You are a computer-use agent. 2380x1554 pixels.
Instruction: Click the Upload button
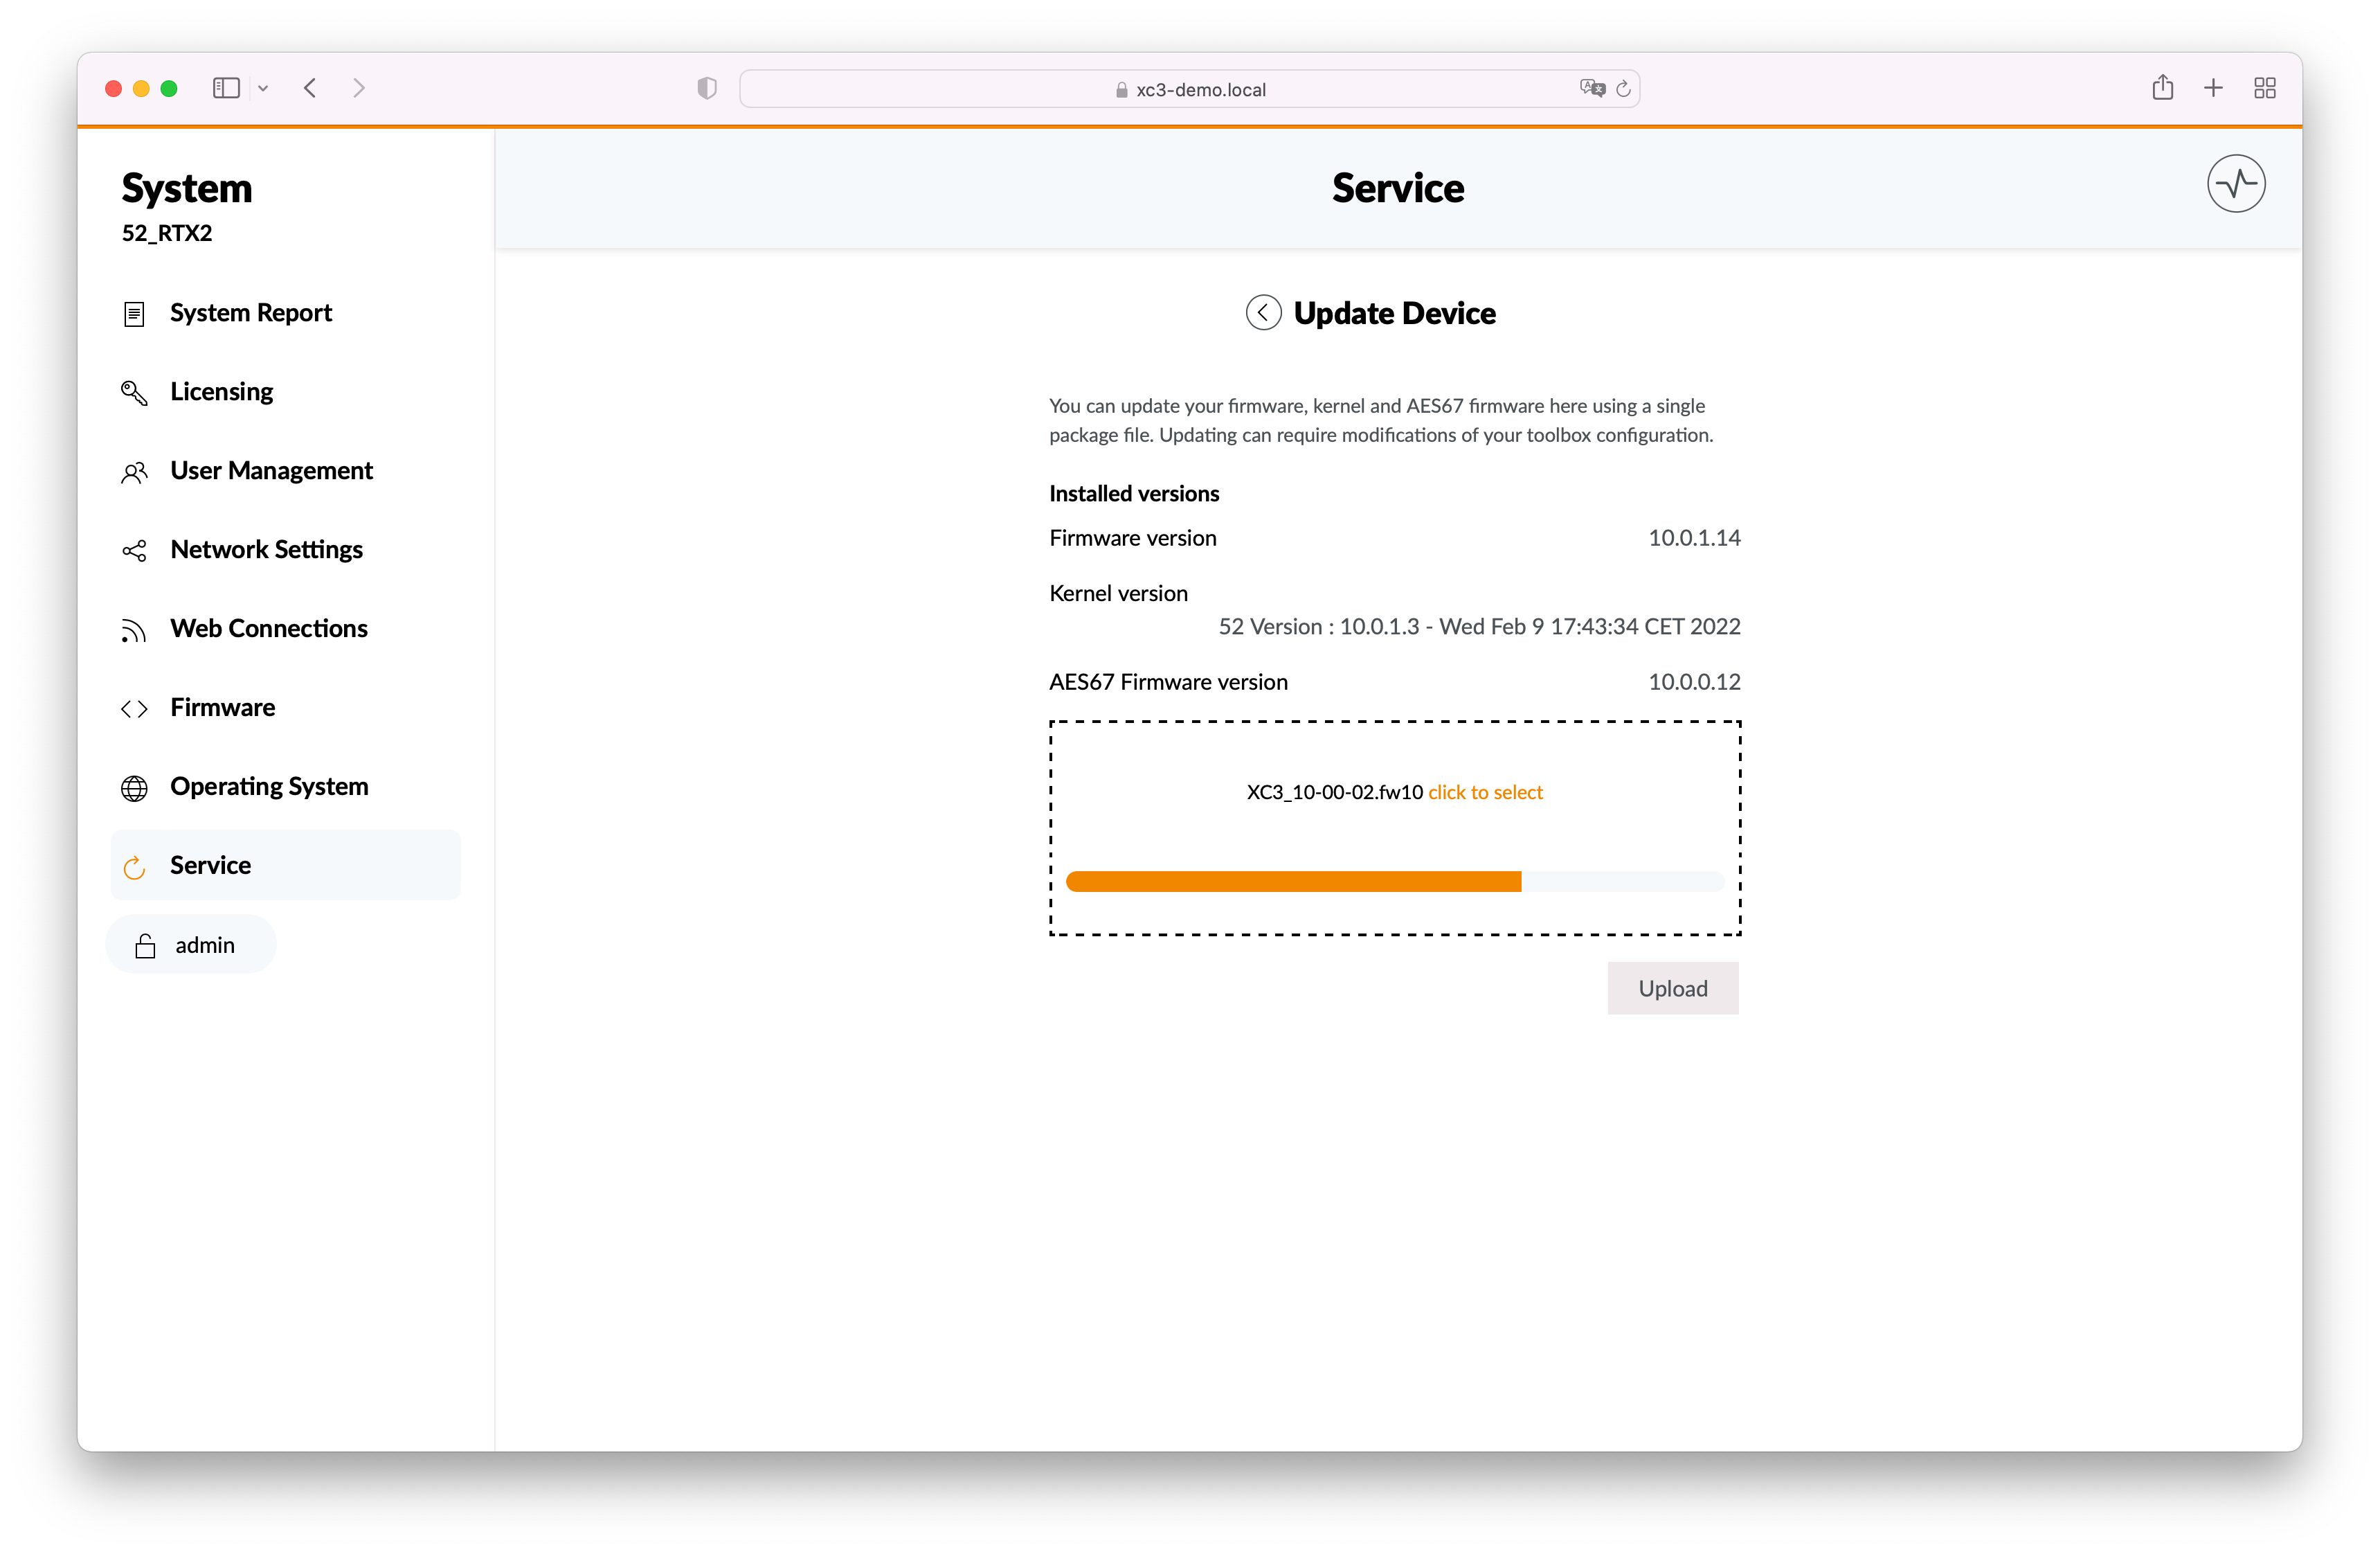pos(1672,989)
